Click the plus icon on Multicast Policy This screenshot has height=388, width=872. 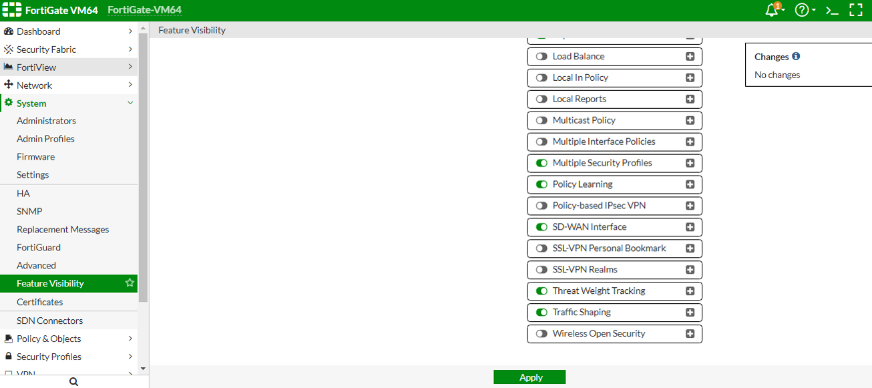click(x=690, y=121)
